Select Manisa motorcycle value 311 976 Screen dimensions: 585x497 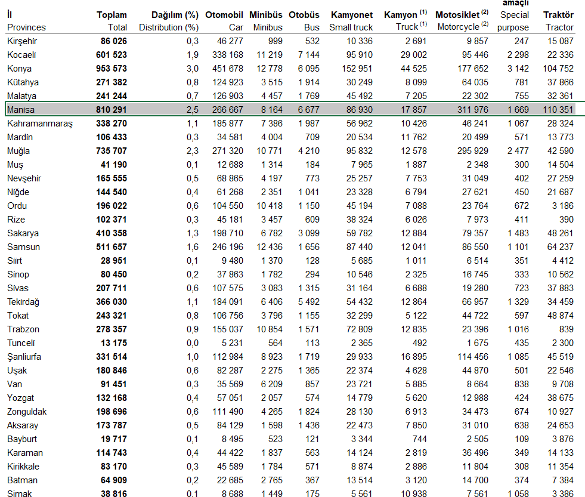473,110
